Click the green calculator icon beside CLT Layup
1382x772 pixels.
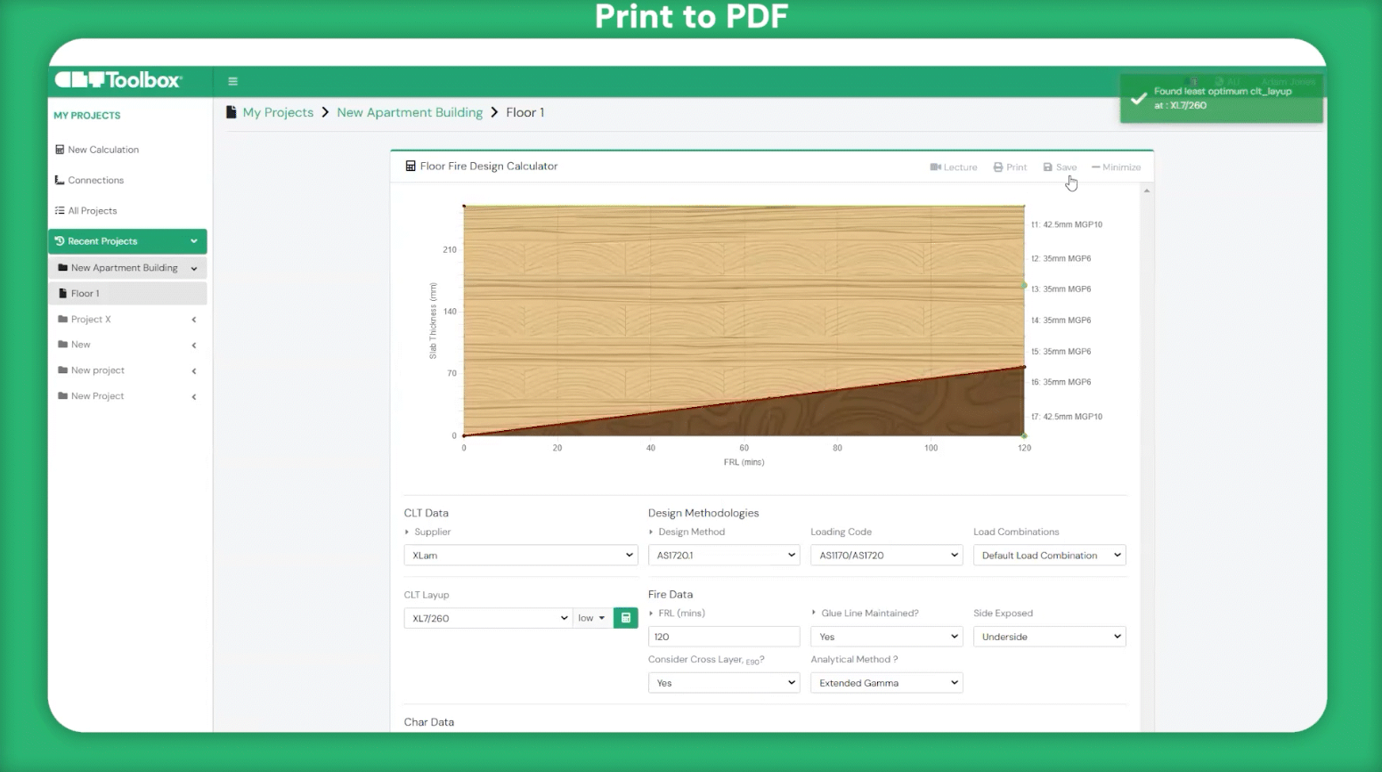[626, 618]
